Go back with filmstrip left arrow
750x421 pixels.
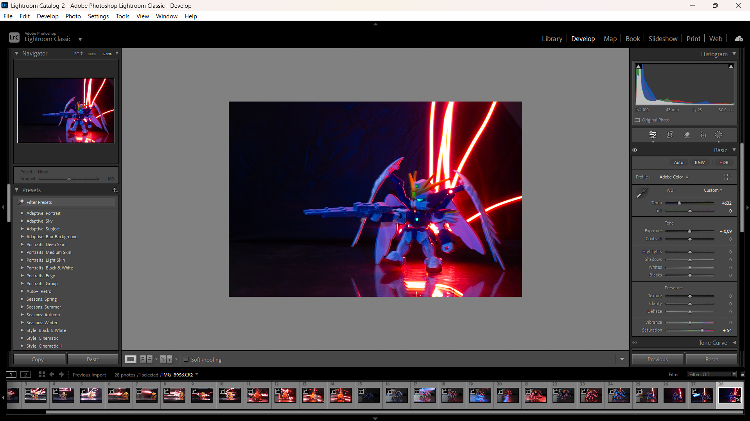(52, 375)
